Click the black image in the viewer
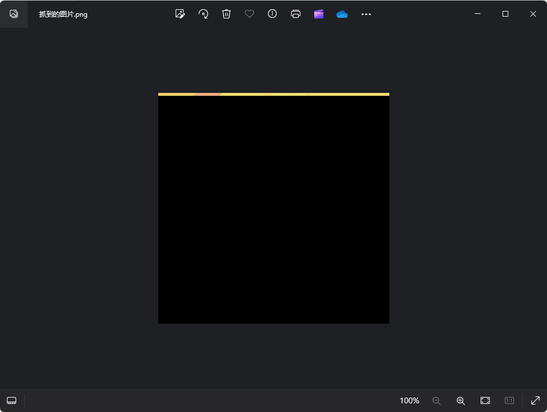The image size is (547, 412). (274, 209)
